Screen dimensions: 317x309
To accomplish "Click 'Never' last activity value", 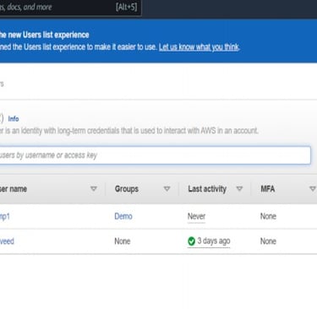I will click(x=196, y=216).
